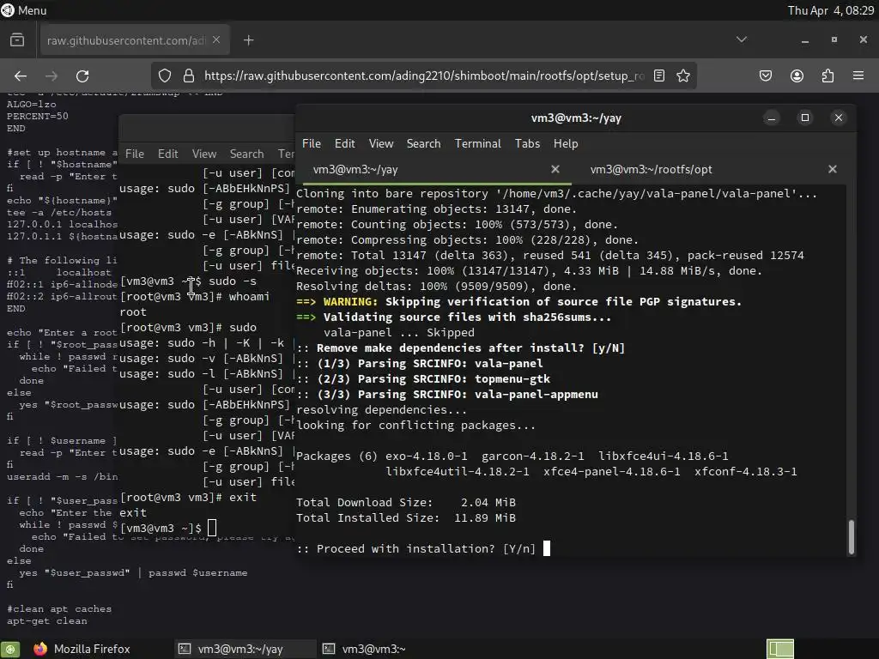This screenshot has height=659, width=879.
Task: Open Help menu in yay terminal
Action: point(566,143)
